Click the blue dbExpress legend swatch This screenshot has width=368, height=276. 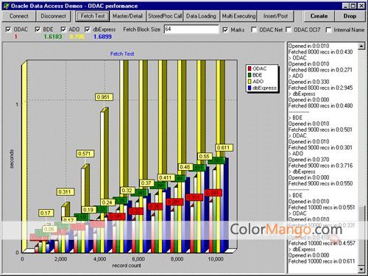click(x=250, y=88)
